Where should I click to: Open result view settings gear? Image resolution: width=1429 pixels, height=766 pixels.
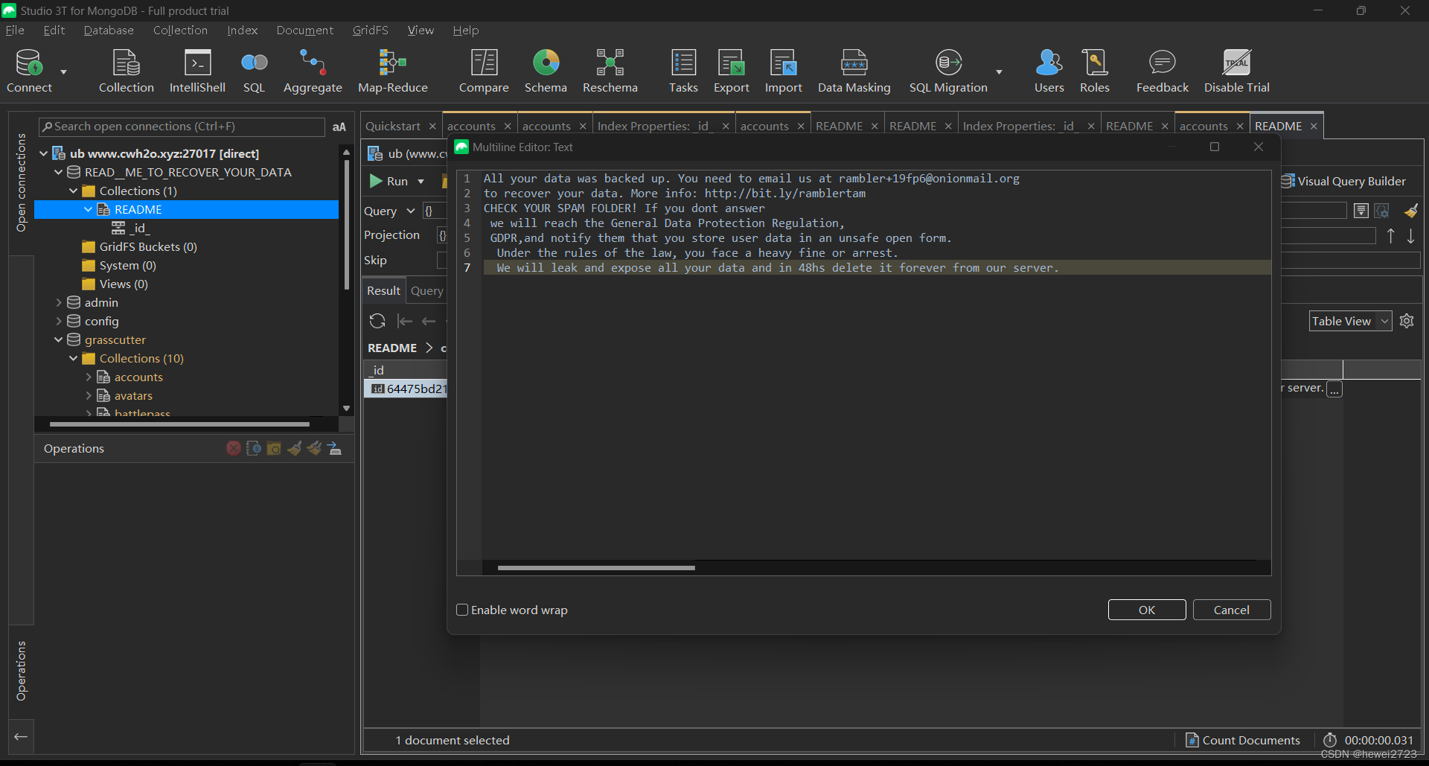(x=1407, y=321)
